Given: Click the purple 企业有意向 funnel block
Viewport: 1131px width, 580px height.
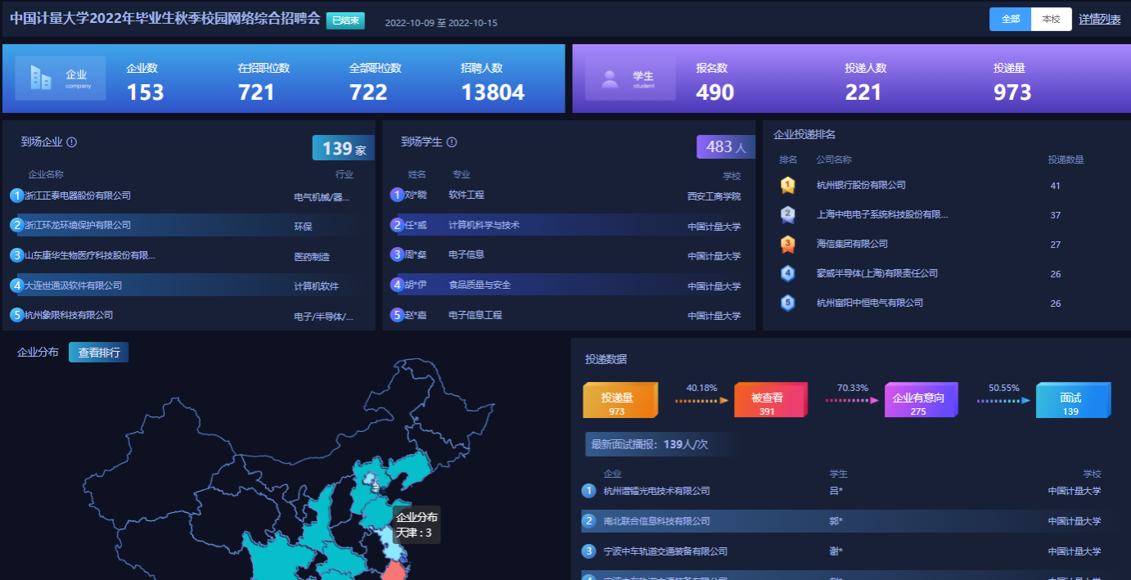Looking at the screenshot, I should [x=918, y=401].
